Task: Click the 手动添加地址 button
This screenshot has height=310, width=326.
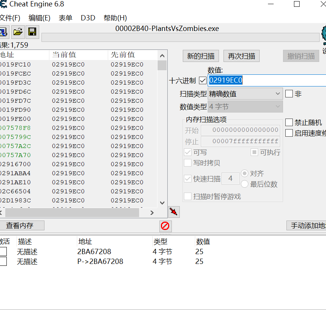Action: pos(306,225)
